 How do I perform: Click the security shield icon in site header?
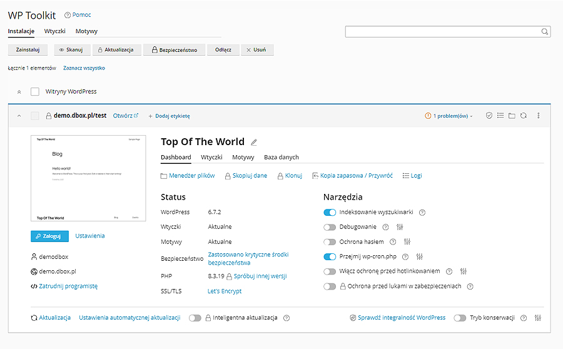click(x=489, y=116)
